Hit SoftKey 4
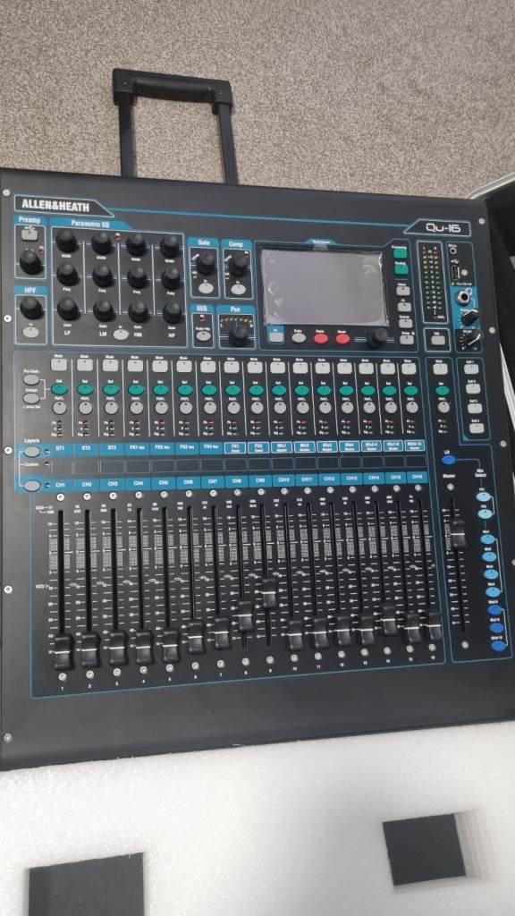 tap(477, 428)
